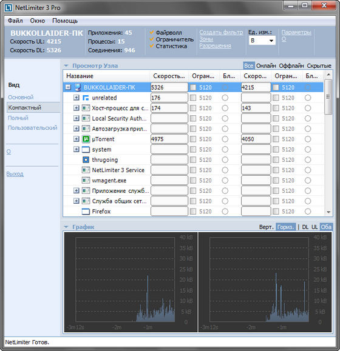Select the thrugoing application icon

86,160
